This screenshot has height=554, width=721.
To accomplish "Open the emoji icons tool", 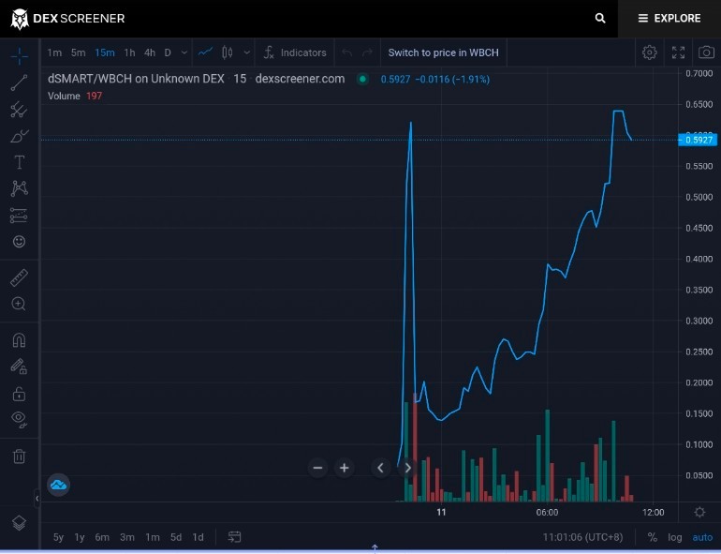I will pos(19,241).
